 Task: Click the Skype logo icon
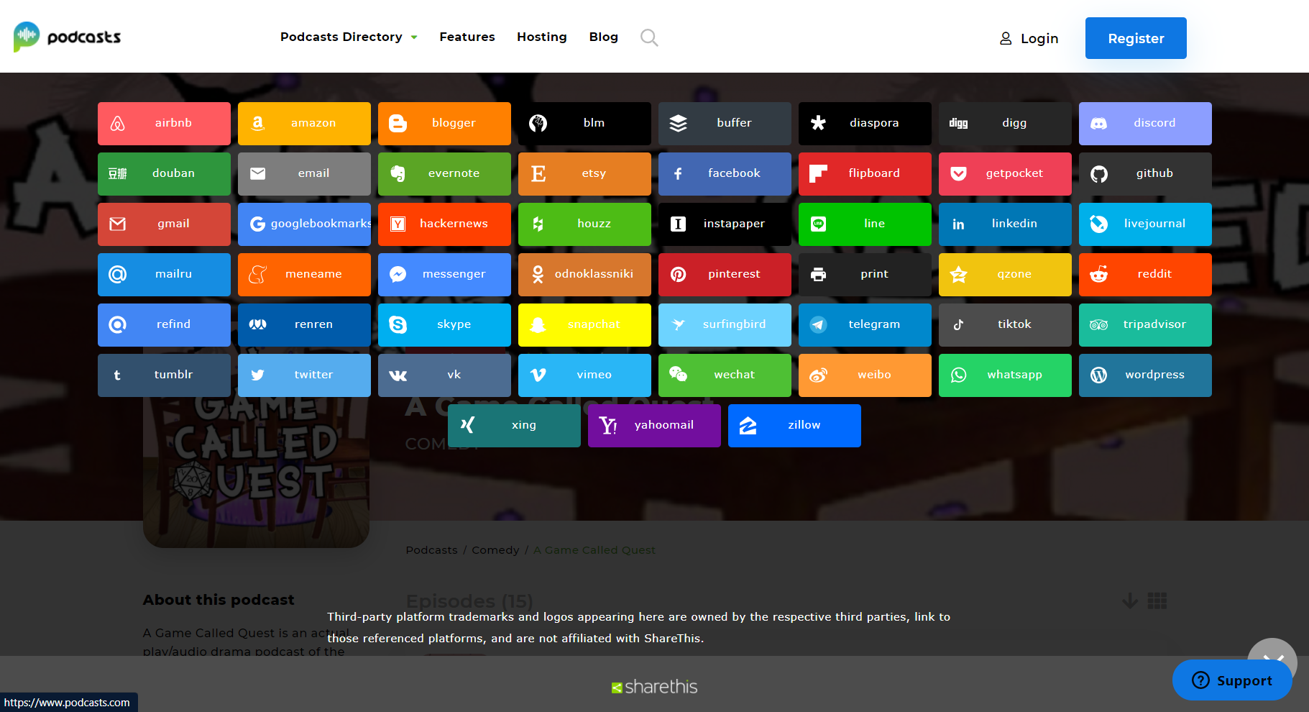(398, 325)
